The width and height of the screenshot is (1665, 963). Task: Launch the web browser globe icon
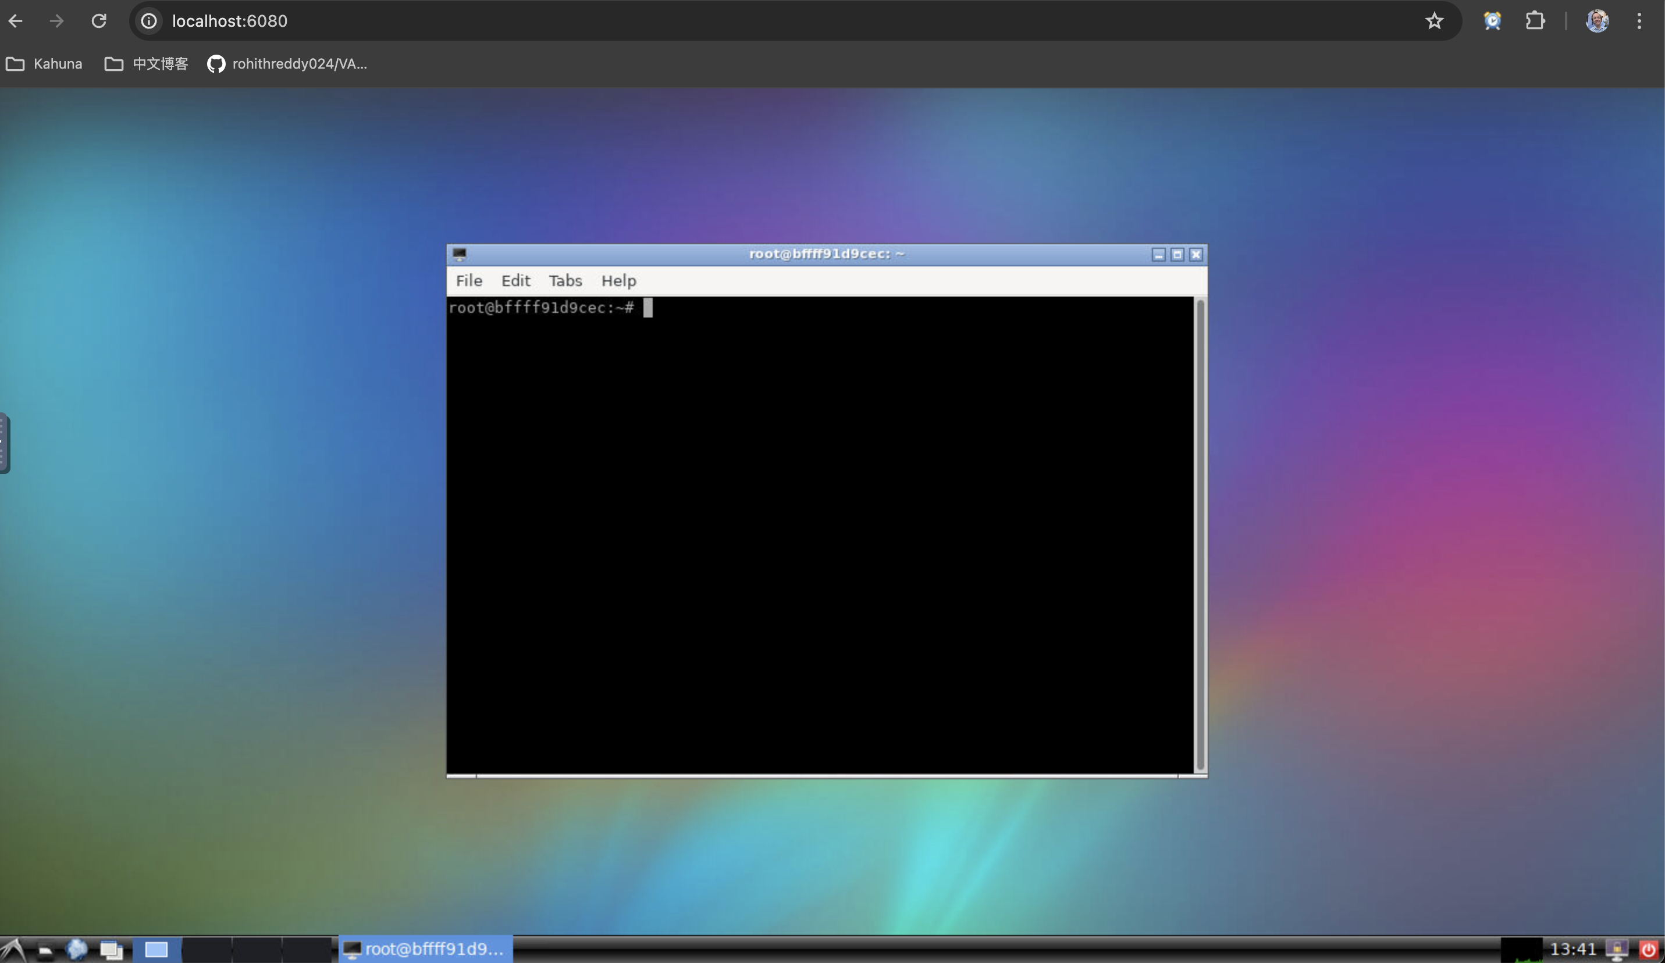[x=77, y=949]
